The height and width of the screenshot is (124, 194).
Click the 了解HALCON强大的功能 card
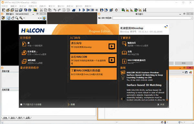[93, 74]
